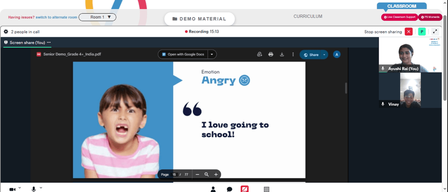
Task: Open participants list person icon
Action: coord(213,189)
